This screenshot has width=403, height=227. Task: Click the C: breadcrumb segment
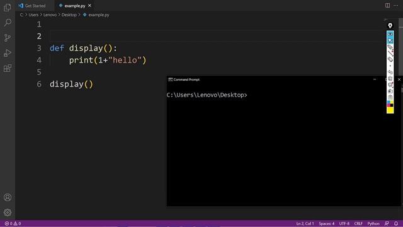(21, 15)
